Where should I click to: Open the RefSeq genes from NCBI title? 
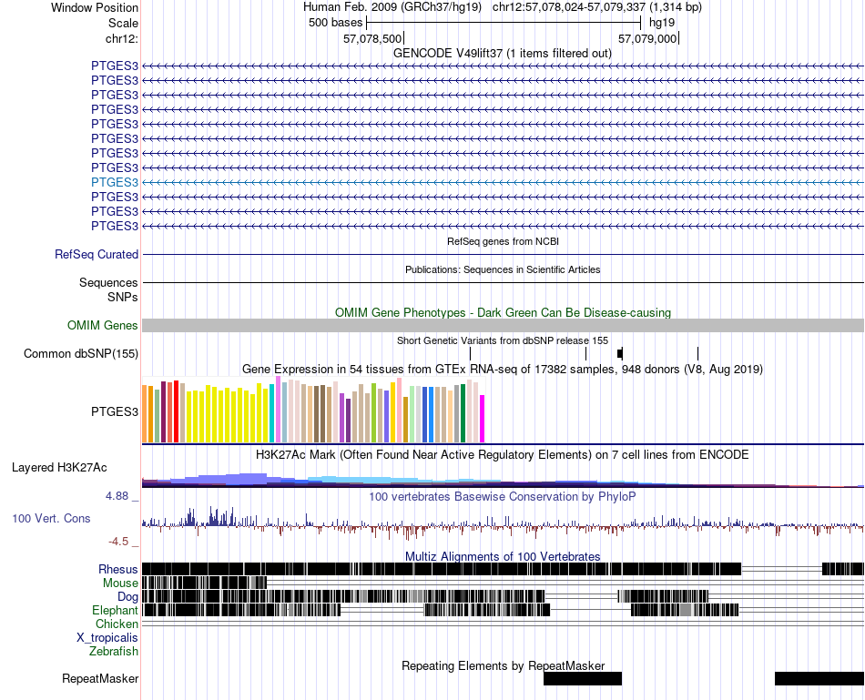pyautogui.click(x=503, y=241)
